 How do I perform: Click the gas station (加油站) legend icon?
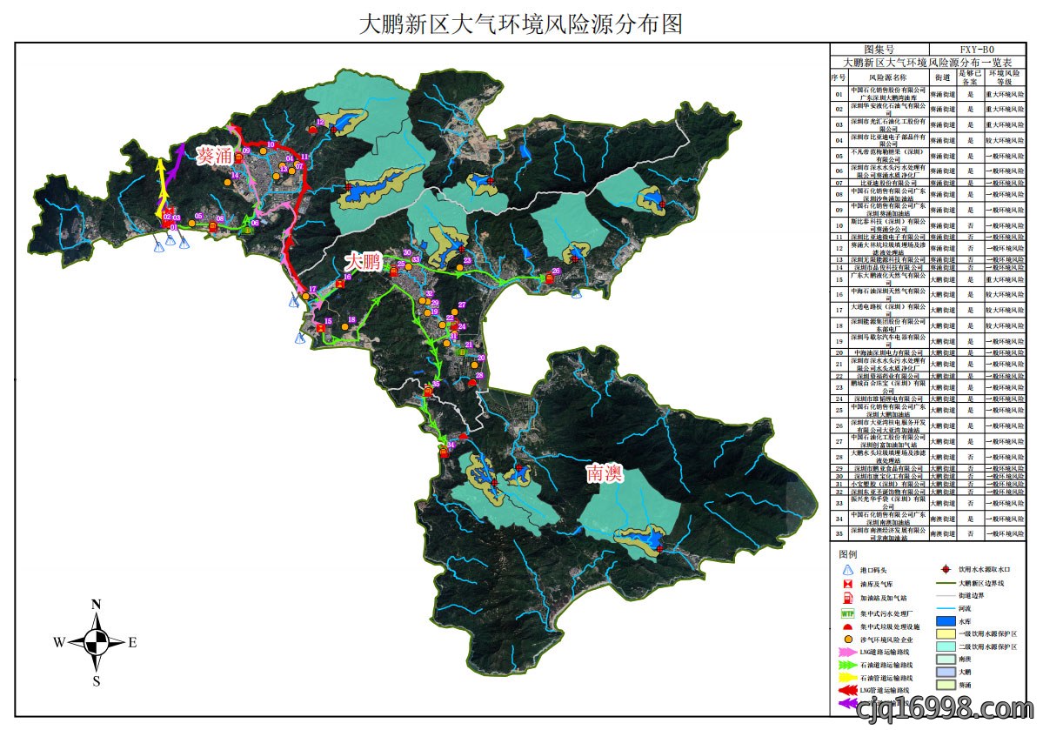pyautogui.click(x=847, y=598)
